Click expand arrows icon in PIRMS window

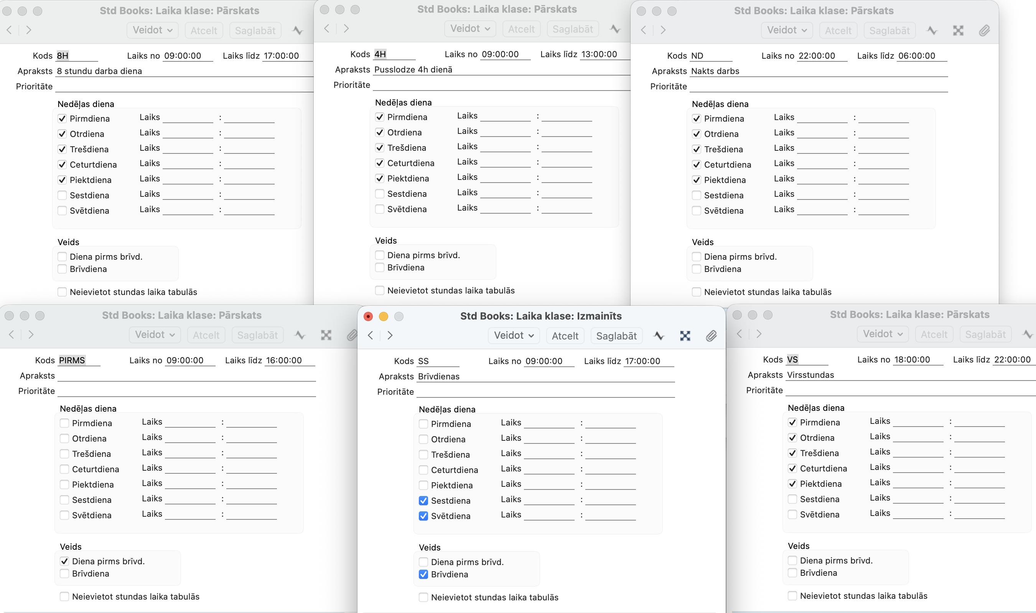click(326, 335)
